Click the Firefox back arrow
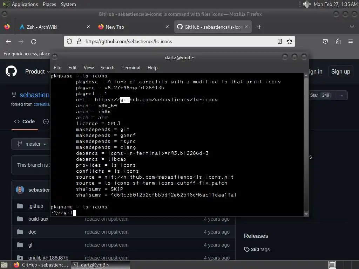Screen dimensions: 359x269 click(x=8, y=41)
